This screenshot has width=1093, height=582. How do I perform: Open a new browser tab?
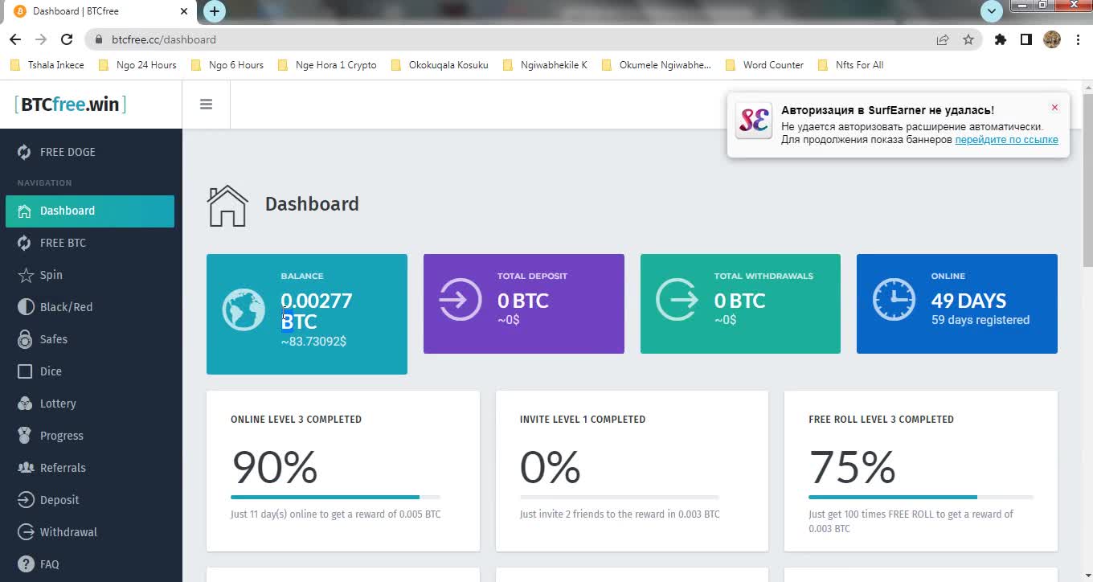point(215,11)
